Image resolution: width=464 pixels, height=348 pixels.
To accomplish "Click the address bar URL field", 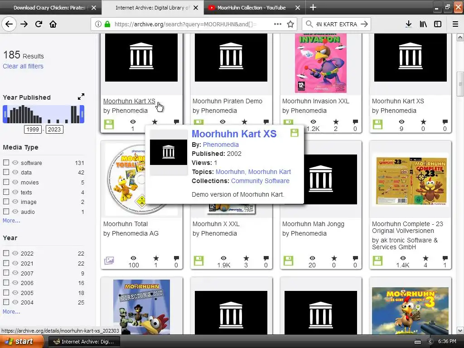I will coord(185,24).
